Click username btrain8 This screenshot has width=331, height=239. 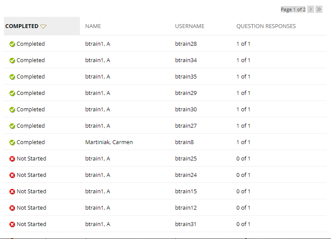(185, 142)
